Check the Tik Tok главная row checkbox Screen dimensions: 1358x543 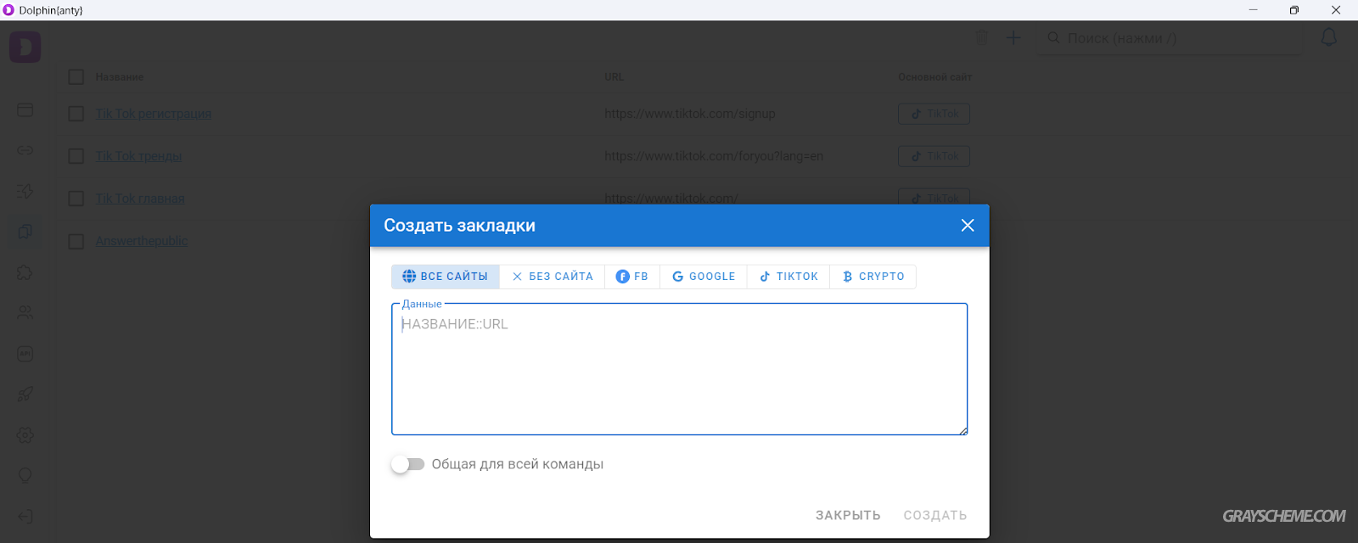(76, 199)
